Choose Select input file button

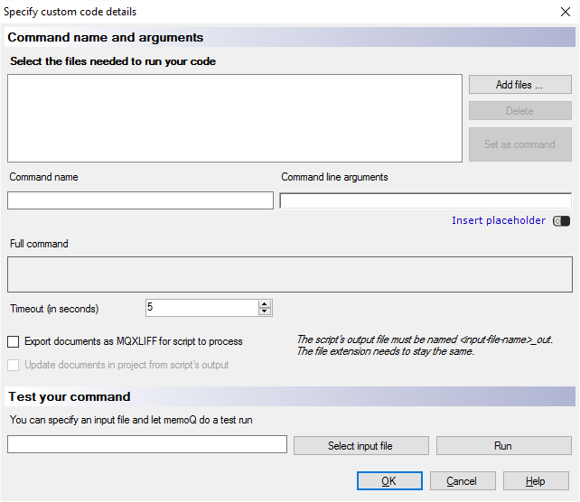361,445
